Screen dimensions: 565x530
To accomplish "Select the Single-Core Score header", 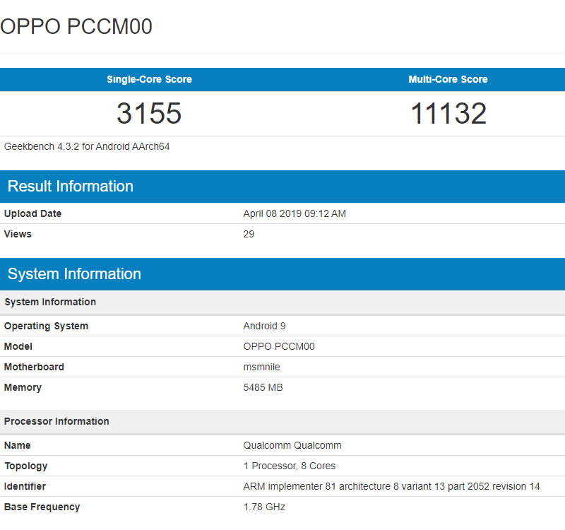I will coord(149,79).
